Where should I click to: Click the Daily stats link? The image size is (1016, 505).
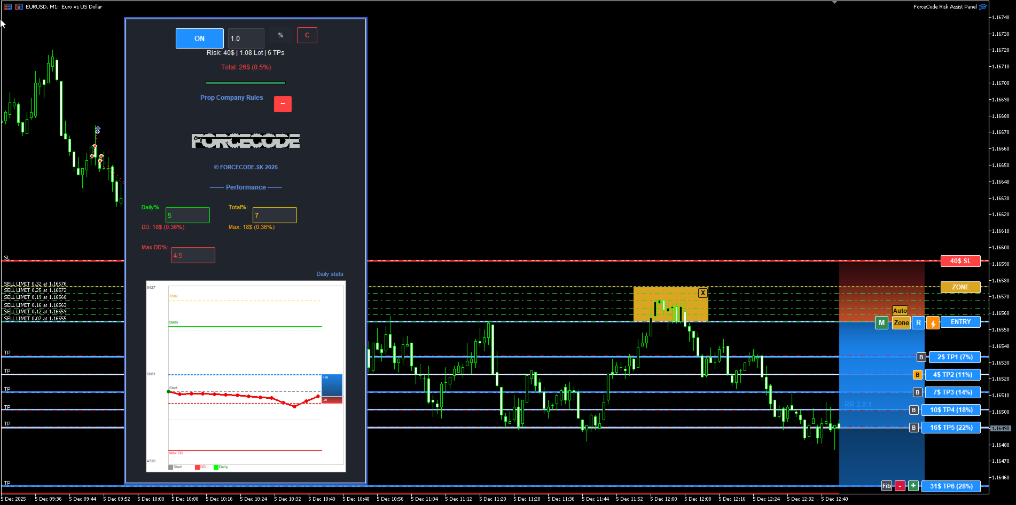(330, 274)
